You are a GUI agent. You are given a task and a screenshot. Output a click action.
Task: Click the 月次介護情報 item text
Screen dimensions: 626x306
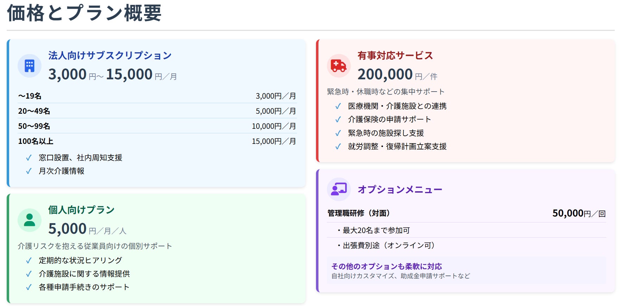(62, 171)
